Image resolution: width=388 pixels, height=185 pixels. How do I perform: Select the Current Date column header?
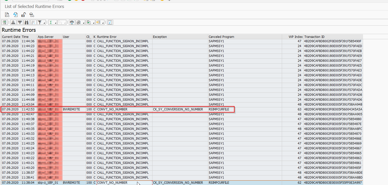pos(11,37)
